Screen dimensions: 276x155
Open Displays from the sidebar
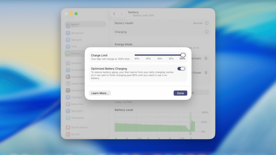click(x=76, y=97)
